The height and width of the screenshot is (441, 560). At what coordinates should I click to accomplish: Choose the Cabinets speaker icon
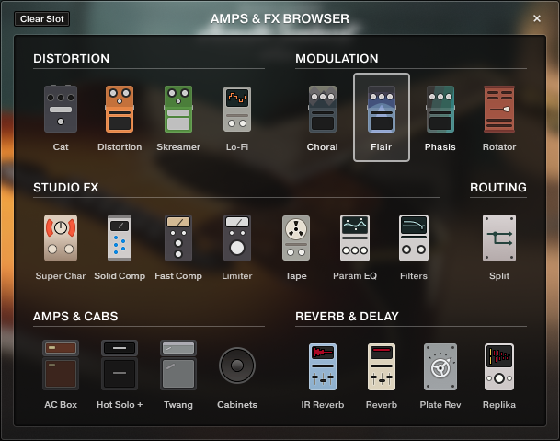click(x=237, y=366)
